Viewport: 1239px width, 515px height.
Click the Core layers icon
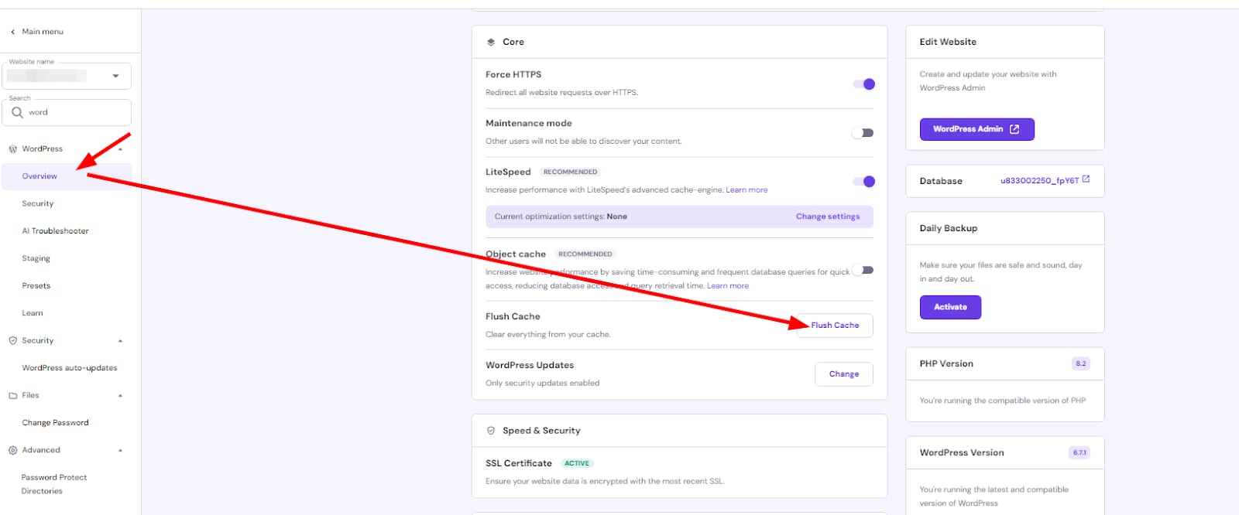click(x=491, y=43)
